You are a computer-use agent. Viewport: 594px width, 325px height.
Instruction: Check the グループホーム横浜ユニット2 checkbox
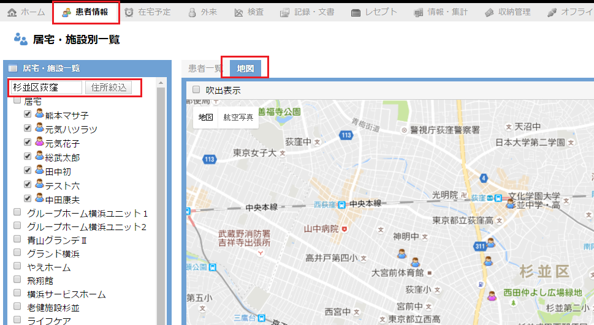tap(17, 225)
